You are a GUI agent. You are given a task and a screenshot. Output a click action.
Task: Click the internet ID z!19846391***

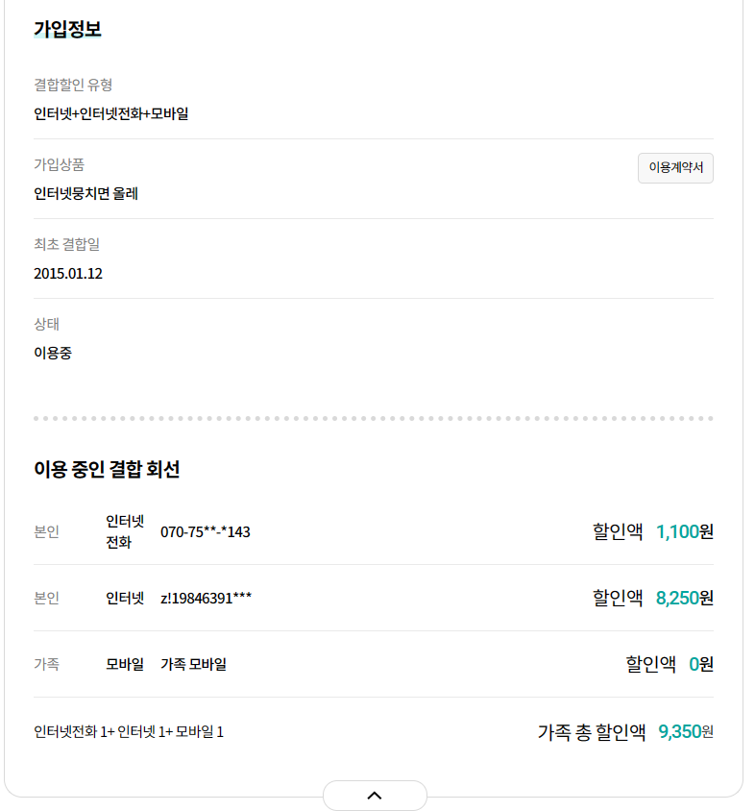click(x=206, y=598)
